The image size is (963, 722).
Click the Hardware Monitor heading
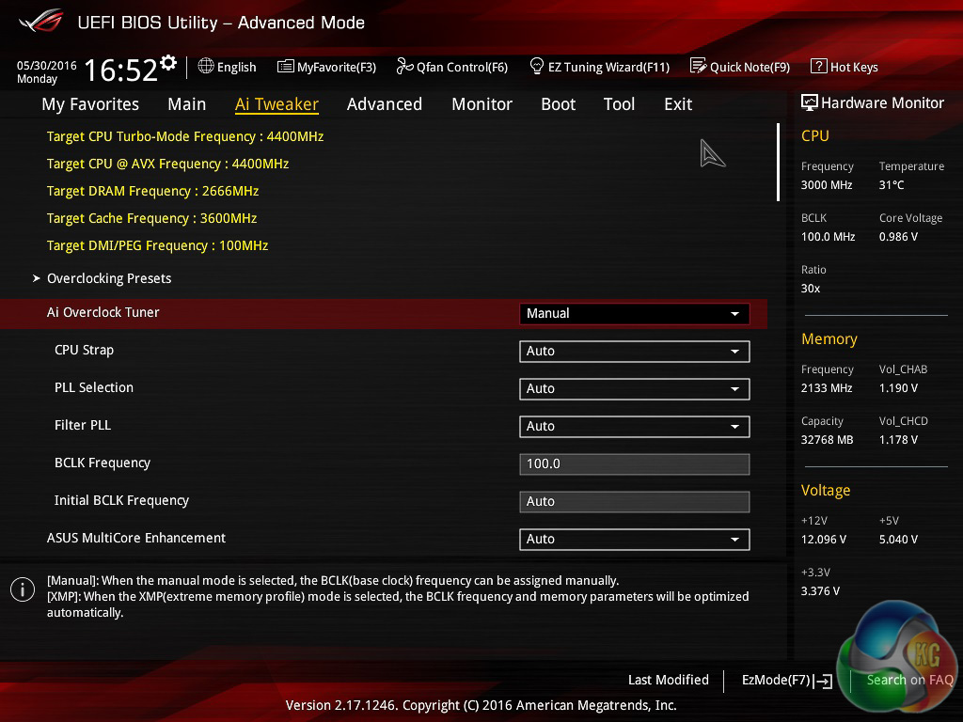(882, 103)
